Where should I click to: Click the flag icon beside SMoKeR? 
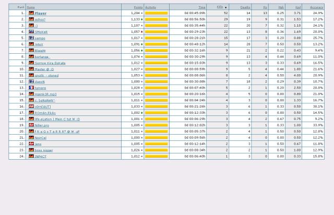31,32
